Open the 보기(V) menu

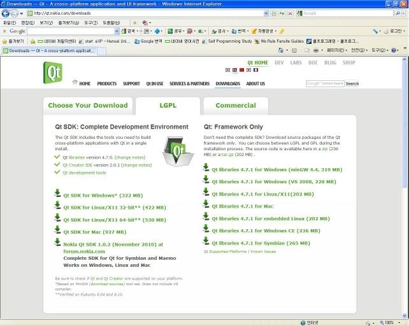(x=46, y=23)
